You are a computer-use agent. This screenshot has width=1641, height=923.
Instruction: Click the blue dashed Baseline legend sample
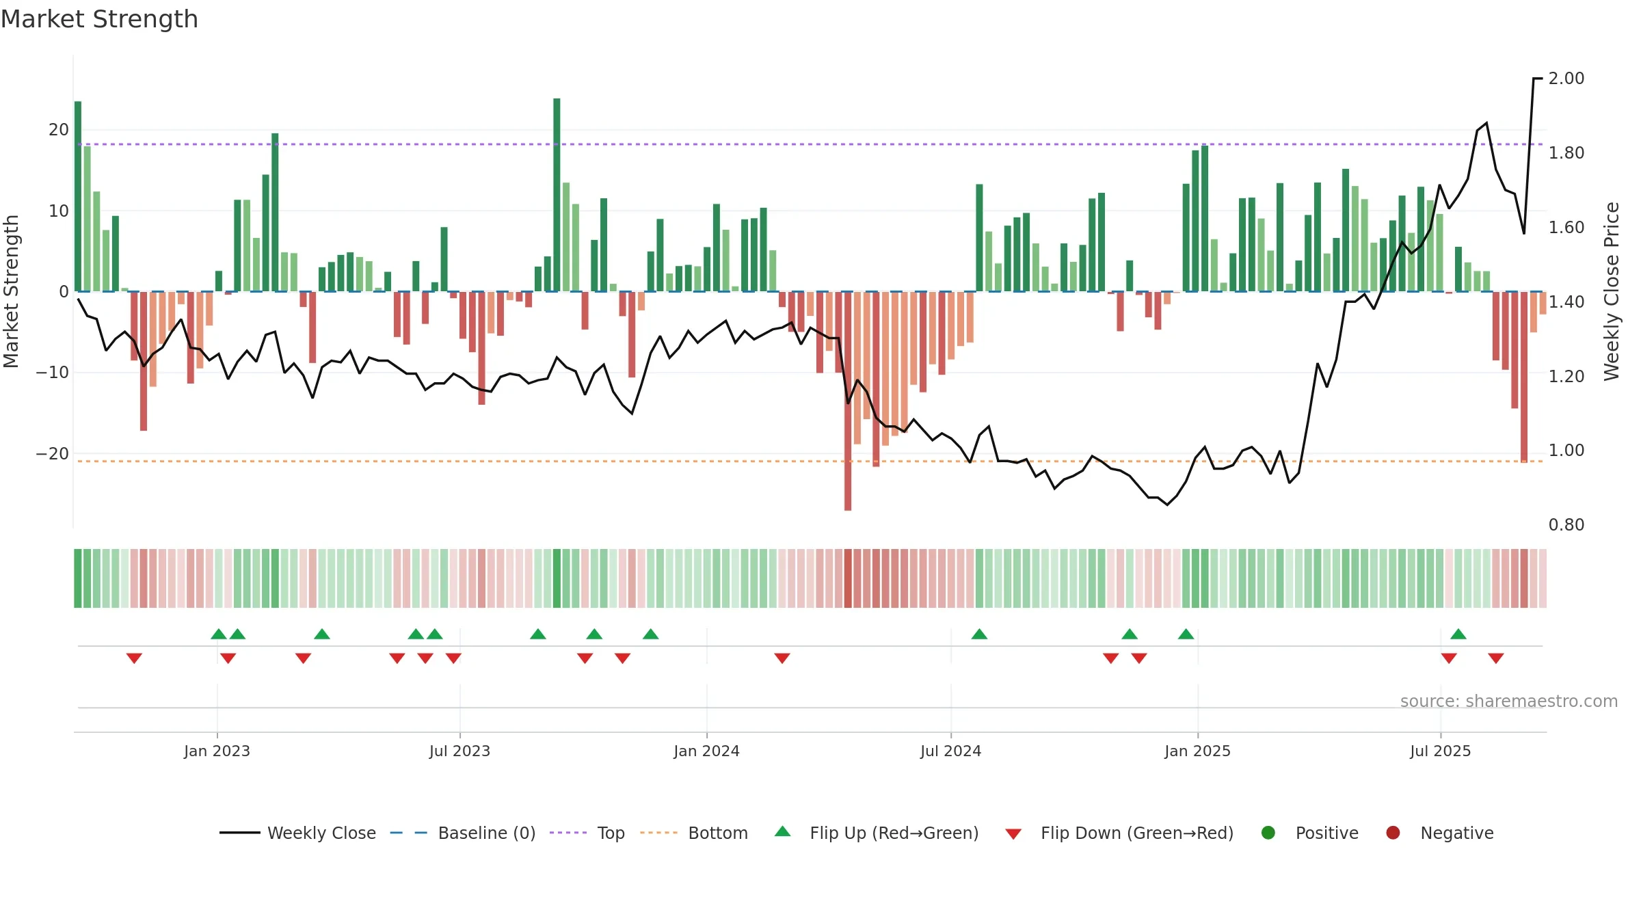coord(408,833)
